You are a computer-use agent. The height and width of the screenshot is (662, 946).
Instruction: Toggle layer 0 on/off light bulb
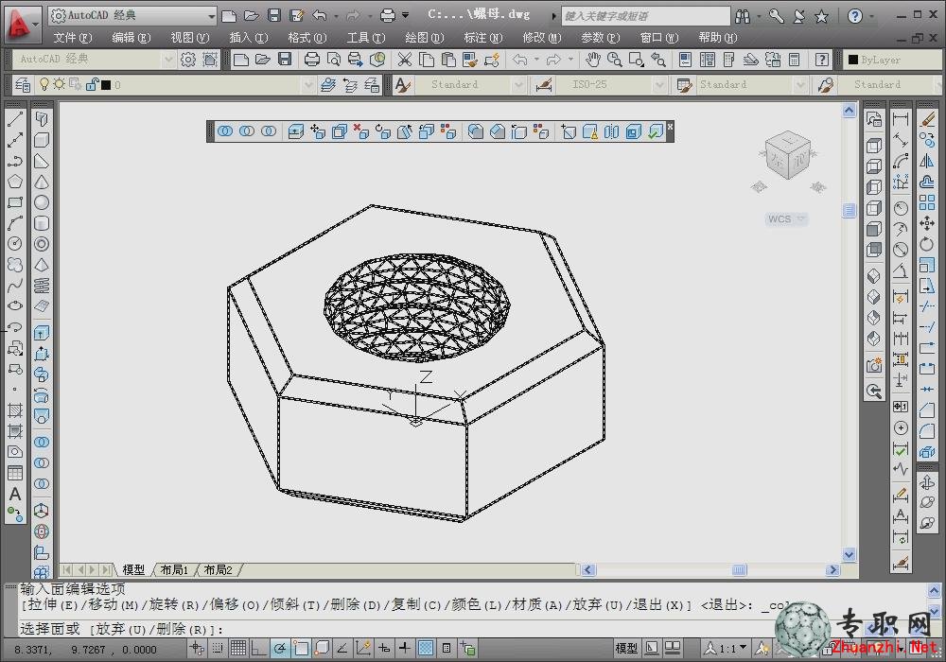tap(44, 84)
